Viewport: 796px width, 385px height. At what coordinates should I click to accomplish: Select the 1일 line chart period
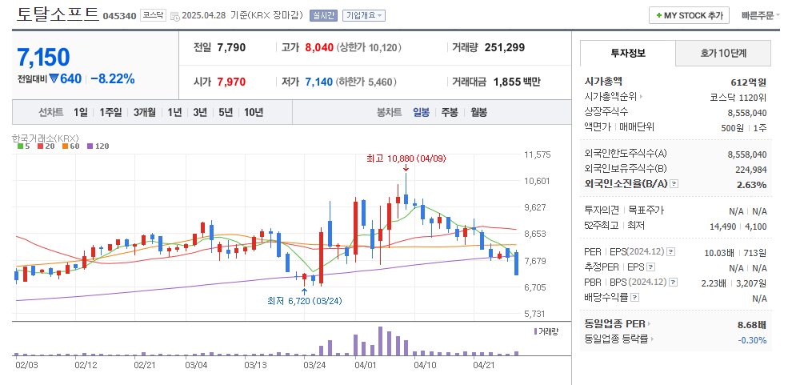pos(80,112)
